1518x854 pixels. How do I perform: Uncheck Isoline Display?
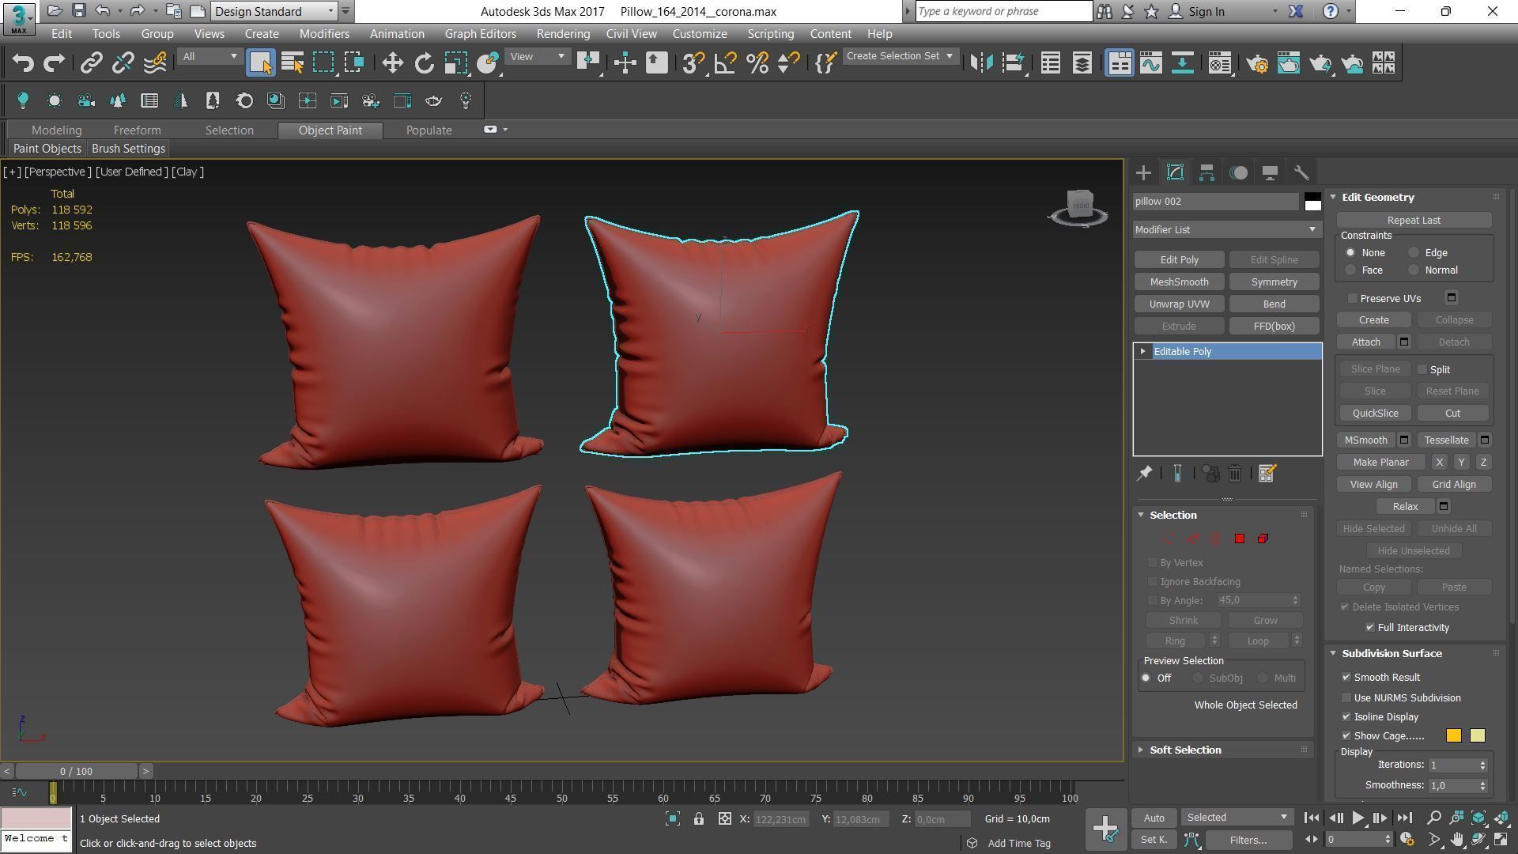[1346, 717]
